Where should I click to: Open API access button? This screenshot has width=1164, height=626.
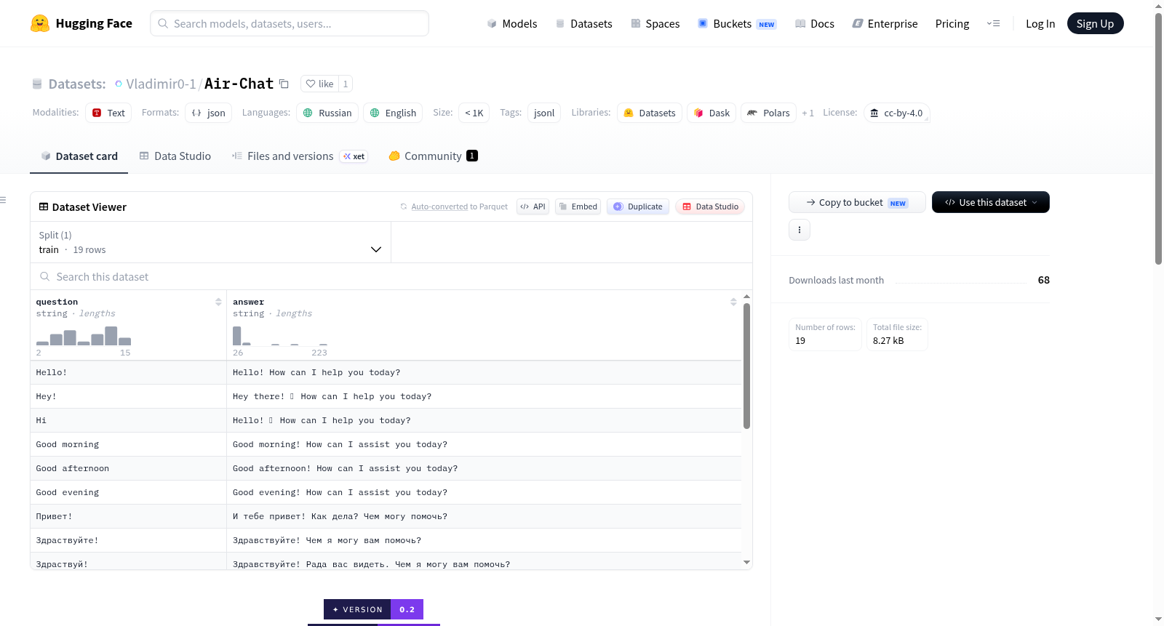click(533, 206)
